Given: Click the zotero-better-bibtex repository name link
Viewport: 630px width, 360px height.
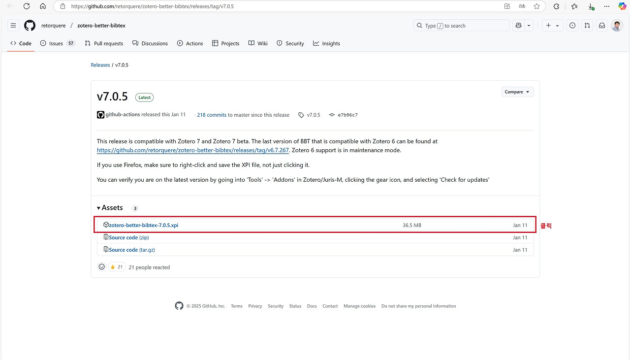Looking at the screenshot, I should [x=101, y=26].
